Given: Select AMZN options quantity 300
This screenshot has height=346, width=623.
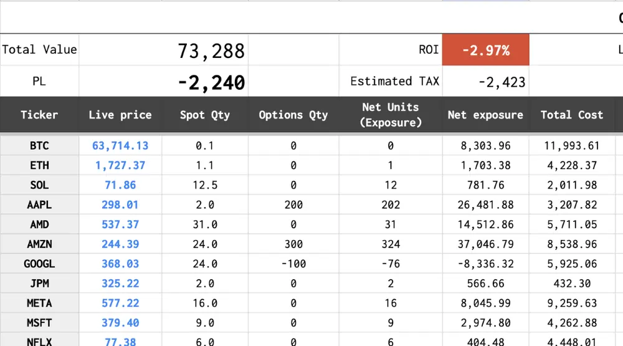Looking at the screenshot, I should point(293,244).
